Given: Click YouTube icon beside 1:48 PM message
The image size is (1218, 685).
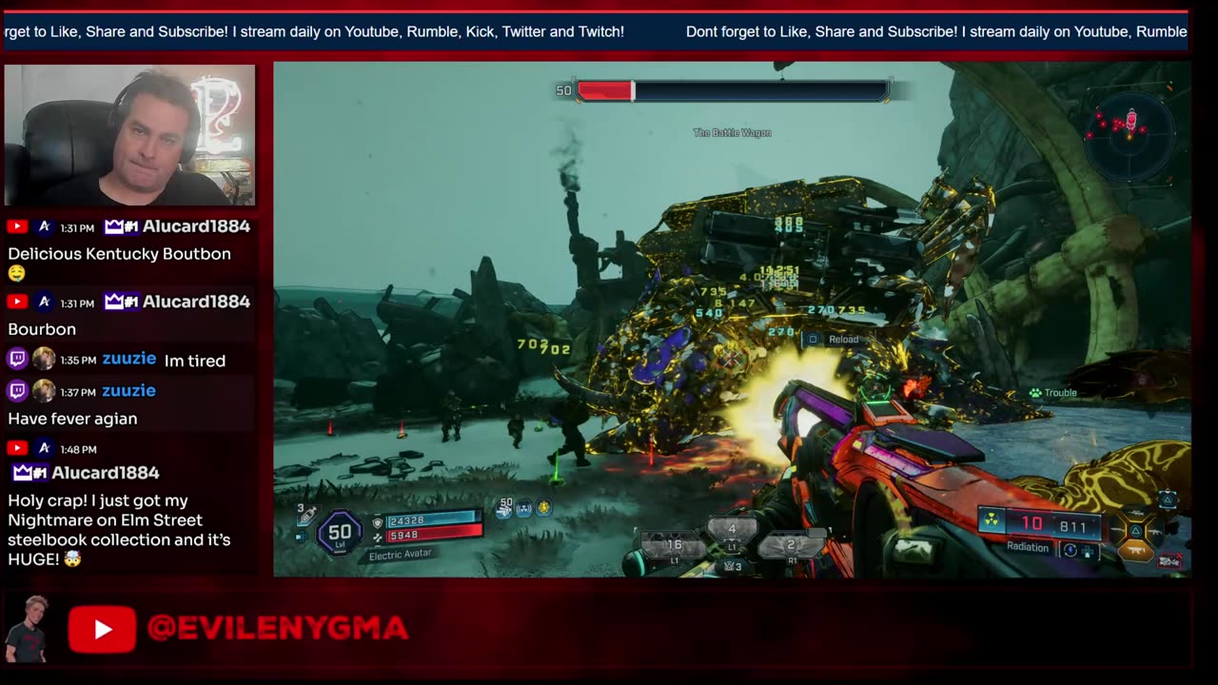Looking at the screenshot, I should point(17,448).
